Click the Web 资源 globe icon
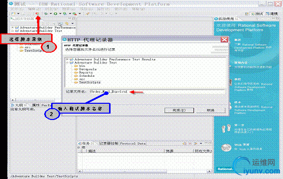283x179 pixels. point(226,148)
